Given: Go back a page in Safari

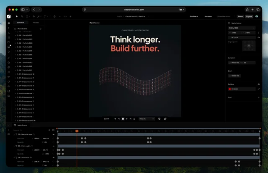Looking at the screenshot, I should (x=34, y=10).
